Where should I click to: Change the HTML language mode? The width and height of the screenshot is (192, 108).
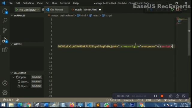[x=157, y=100]
